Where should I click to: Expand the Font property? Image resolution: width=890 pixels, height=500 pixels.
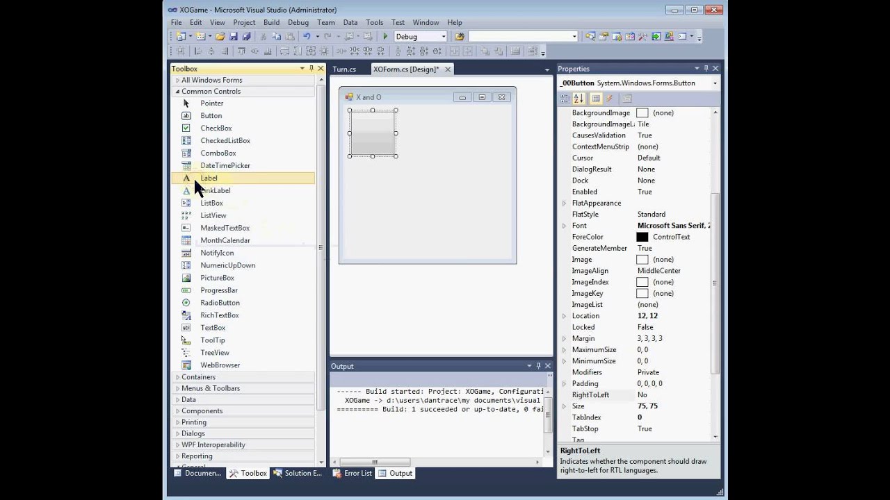coord(565,226)
